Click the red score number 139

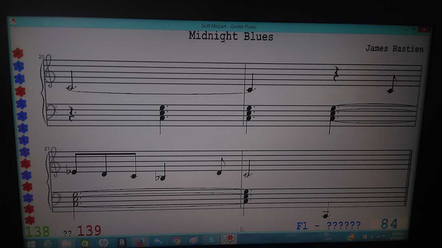pos(89,231)
